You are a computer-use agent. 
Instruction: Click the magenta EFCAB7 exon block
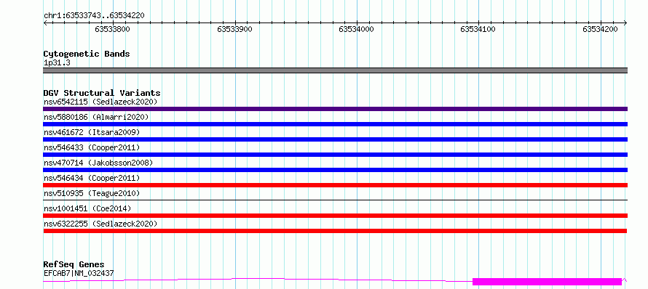point(547,282)
